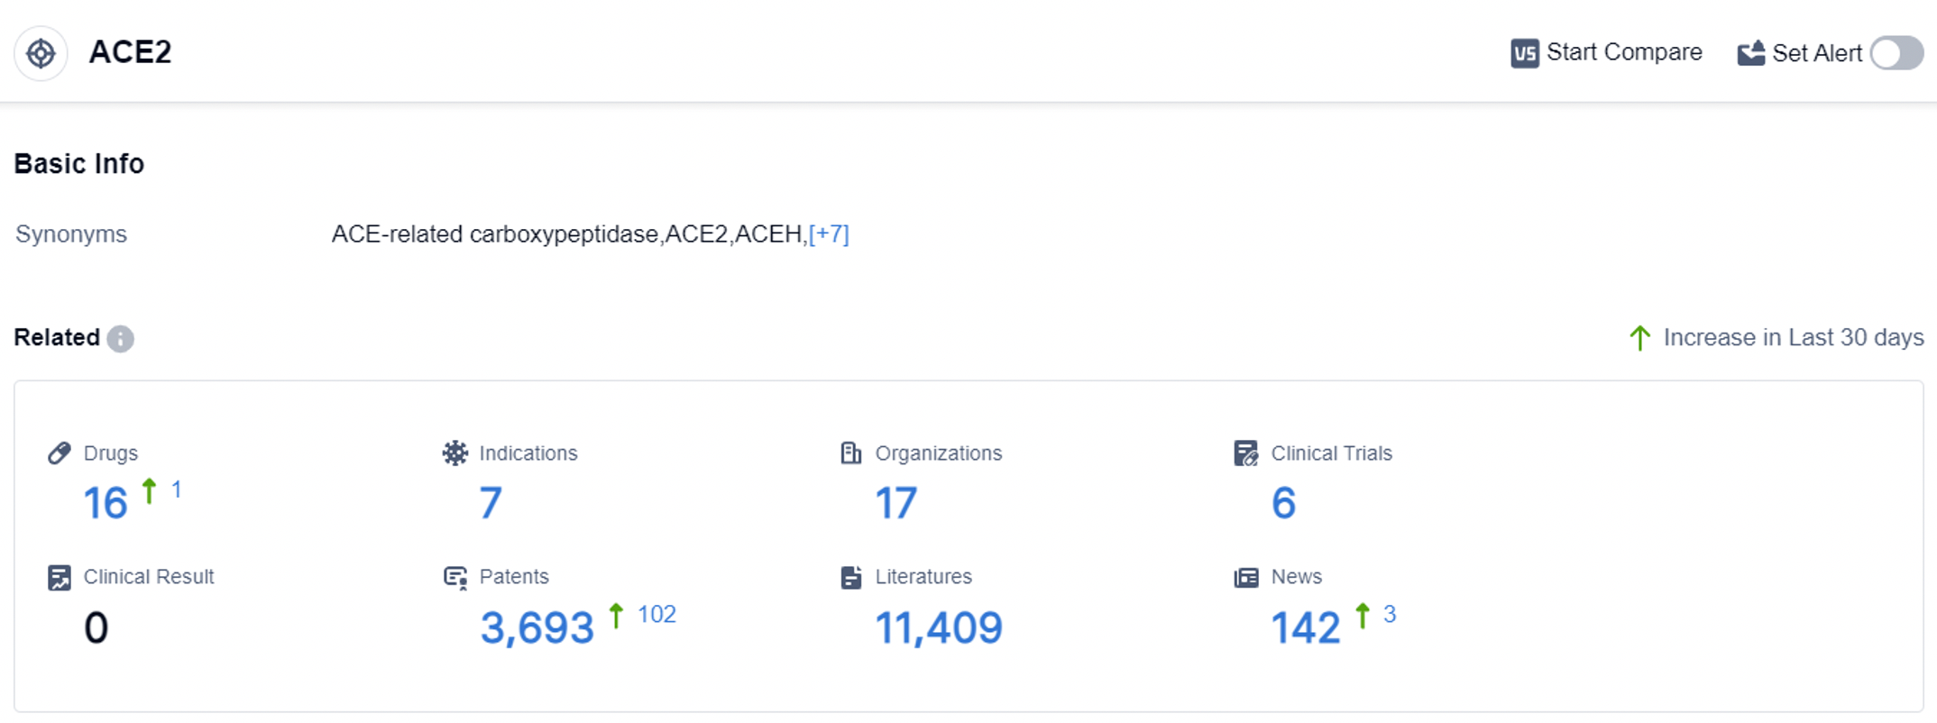Open the 16 related drugs count
The width and height of the screenshot is (1937, 723).
(x=106, y=503)
